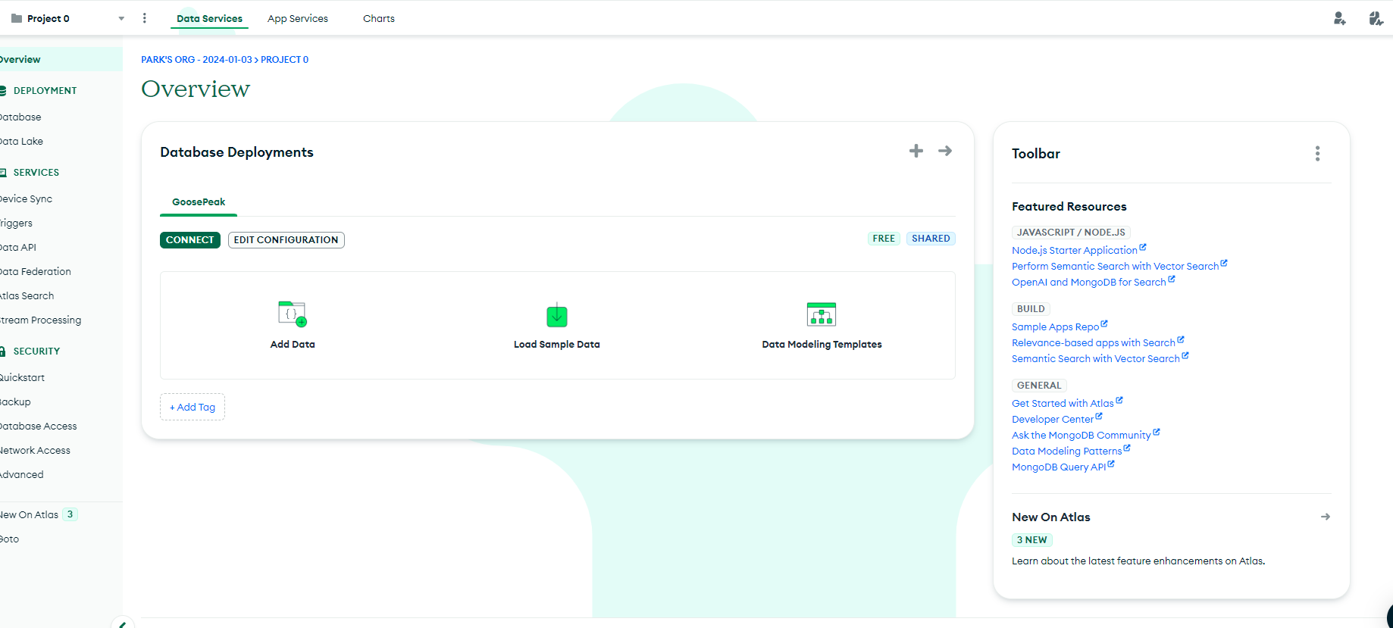
Task: Click the Load Sample Data label
Action: click(x=557, y=344)
